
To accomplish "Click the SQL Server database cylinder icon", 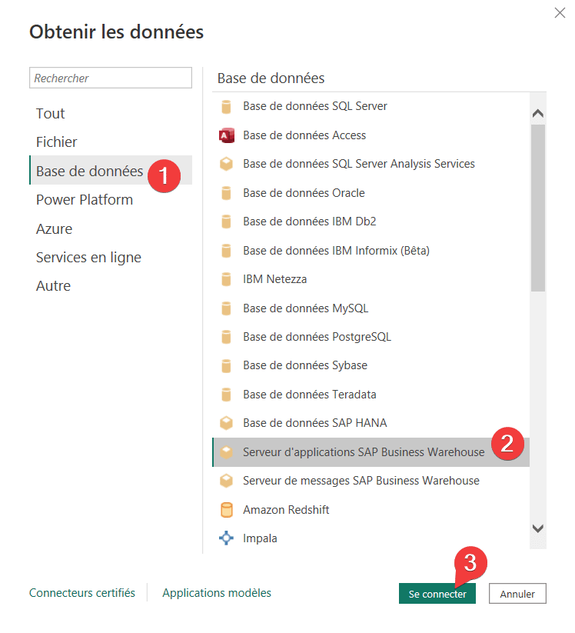I will 226,107.
